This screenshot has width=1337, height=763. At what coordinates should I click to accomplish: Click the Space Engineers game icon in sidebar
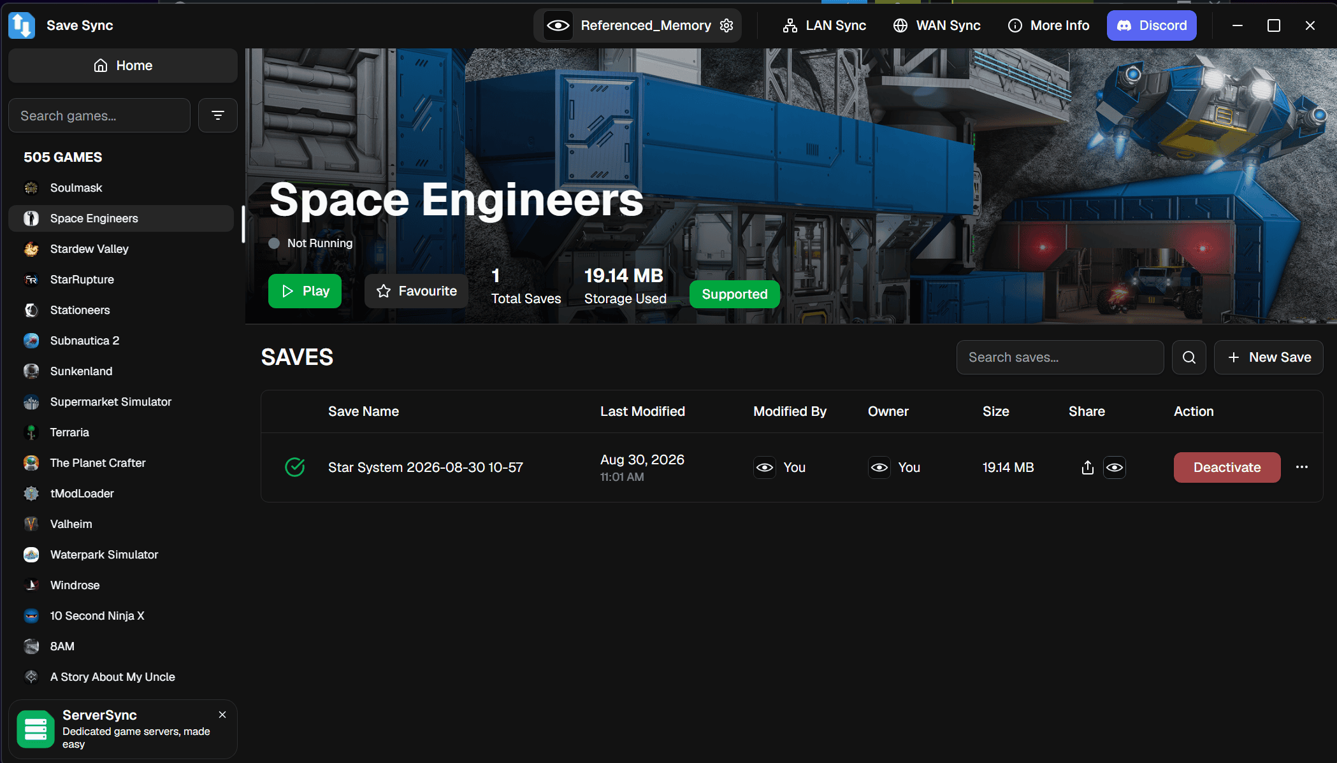tap(31, 218)
